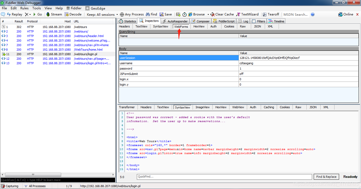Open the Fiddler menu item
This screenshot has height=189, width=361.
coord(74,8)
